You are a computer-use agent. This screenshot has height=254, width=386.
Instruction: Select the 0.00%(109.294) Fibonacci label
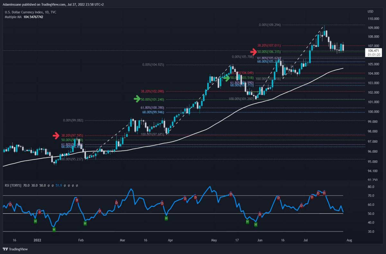pyautogui.click(x=270, y=25)
